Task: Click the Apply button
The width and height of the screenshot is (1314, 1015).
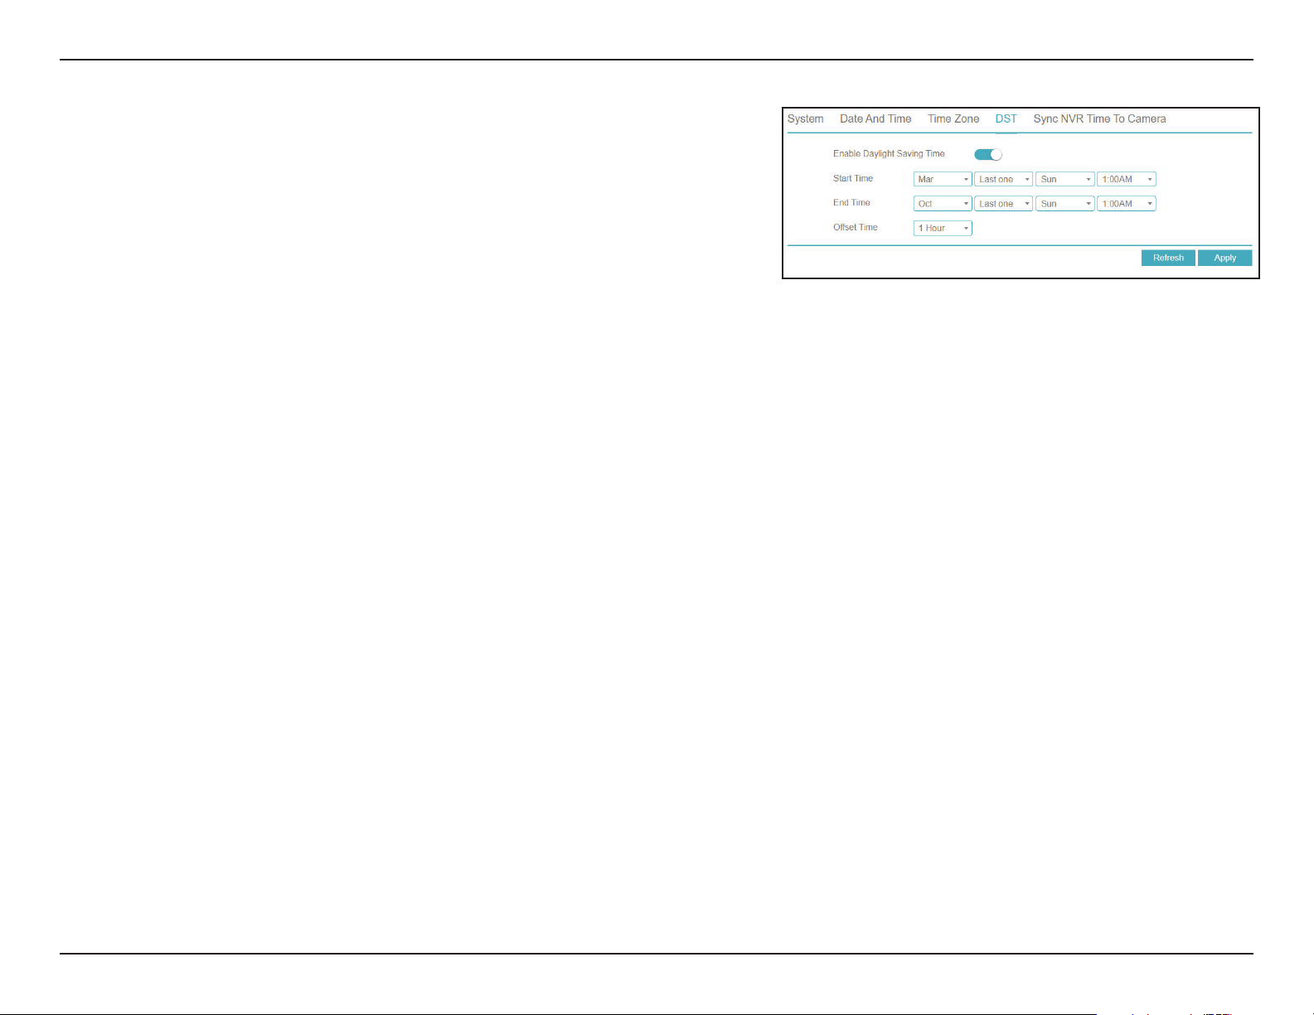Action: coord(1224,258)
